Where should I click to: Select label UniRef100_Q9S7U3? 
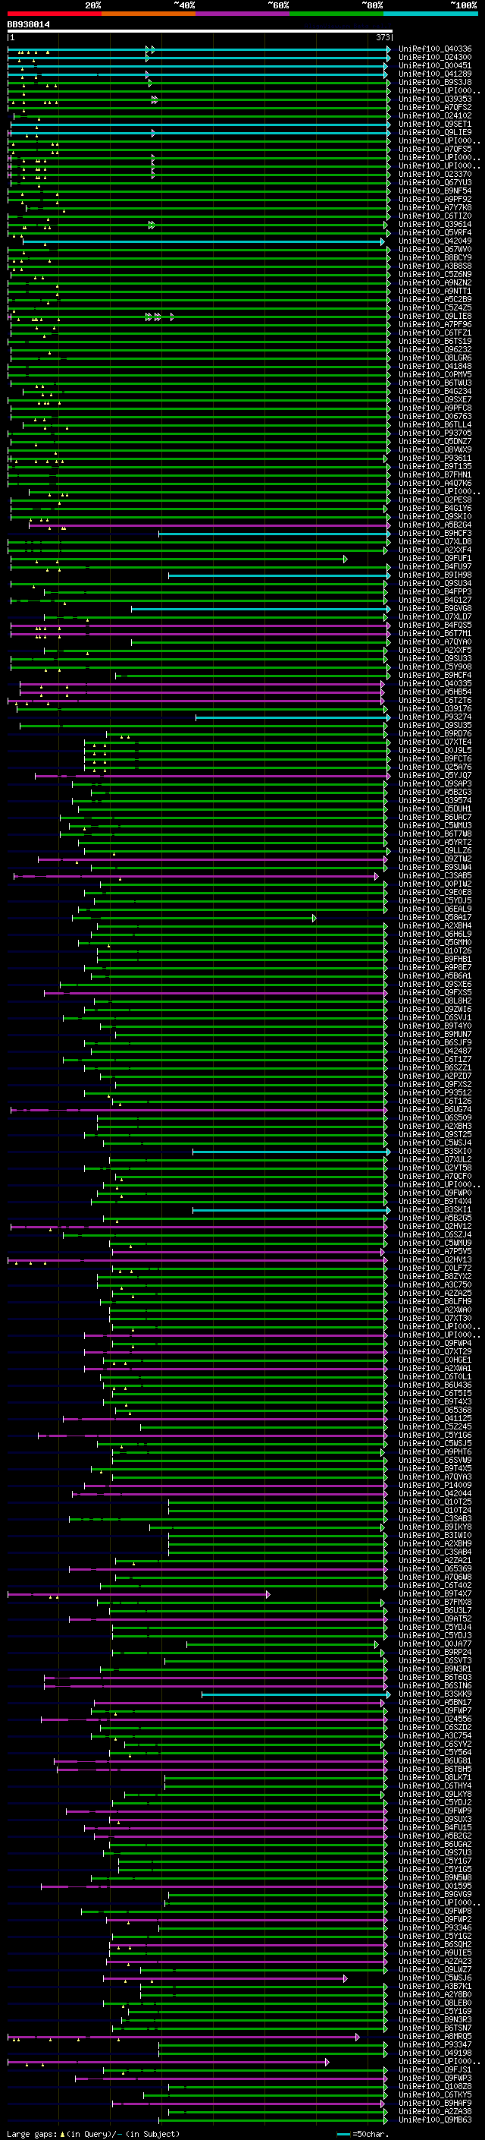[x=435, y=1852]
